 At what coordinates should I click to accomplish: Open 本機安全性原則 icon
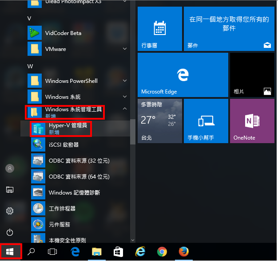(x=38, y=238)
